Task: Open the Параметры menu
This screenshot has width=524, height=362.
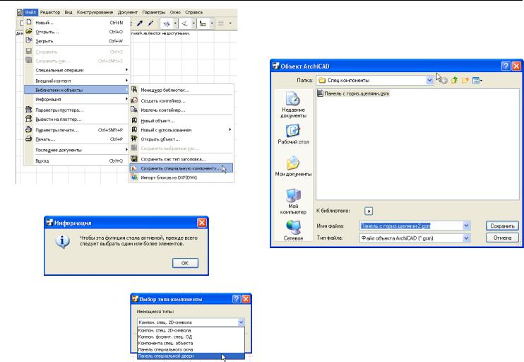Action: point(154,13)
